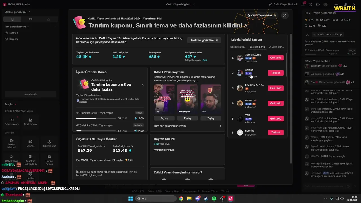This screenshot has height=203, width=361.
Task: Click the microphone icon in system tray
Action: point(331,198)
